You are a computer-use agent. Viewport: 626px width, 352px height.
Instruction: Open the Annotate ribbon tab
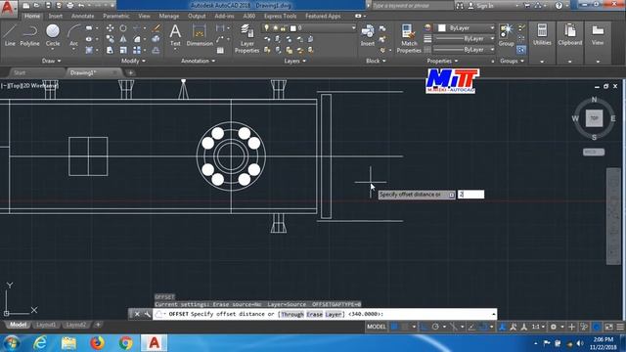click(82, 16)
